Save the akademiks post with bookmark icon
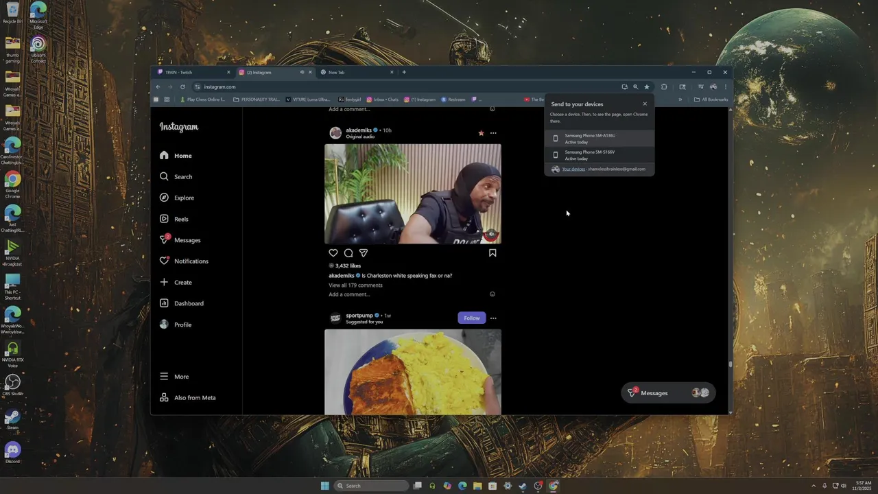 [x=493, y=253]
